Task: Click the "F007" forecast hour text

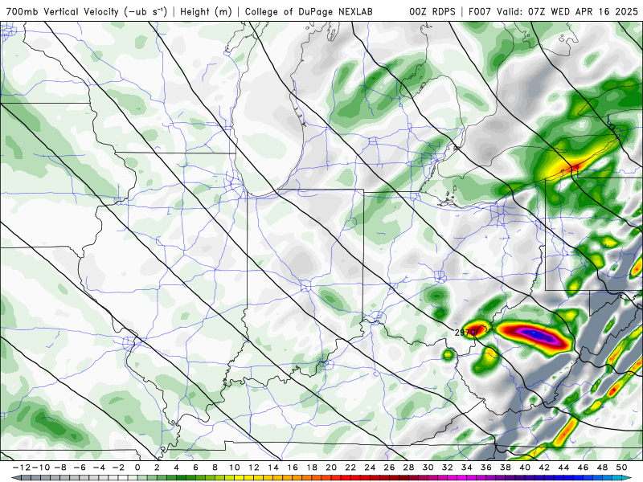Action: [481, 12]
